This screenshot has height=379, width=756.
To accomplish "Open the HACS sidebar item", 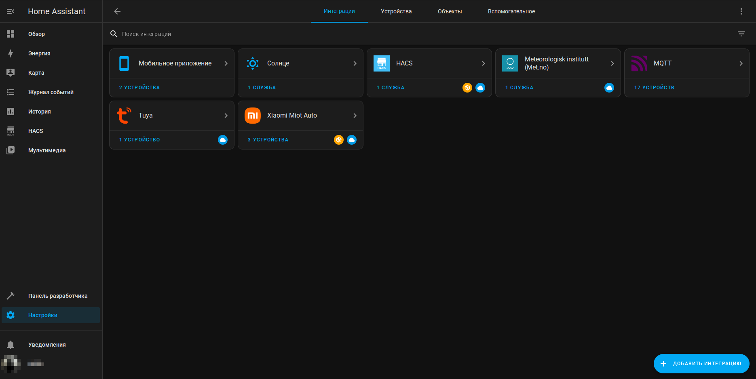I will pos(51,131).
